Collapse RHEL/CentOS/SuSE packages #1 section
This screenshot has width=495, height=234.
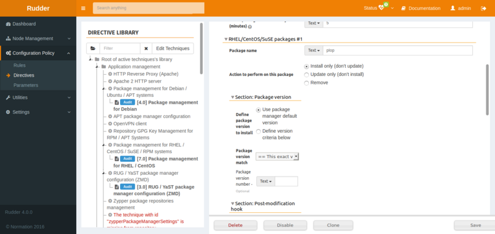[226, 39]
